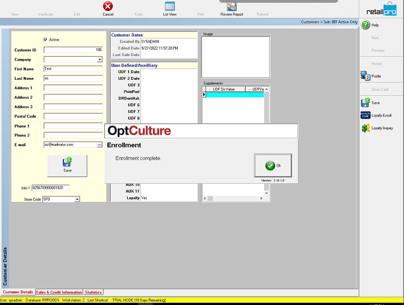
Task: Select the UDF Dir Value column header
Action: [x=225, y=89]
